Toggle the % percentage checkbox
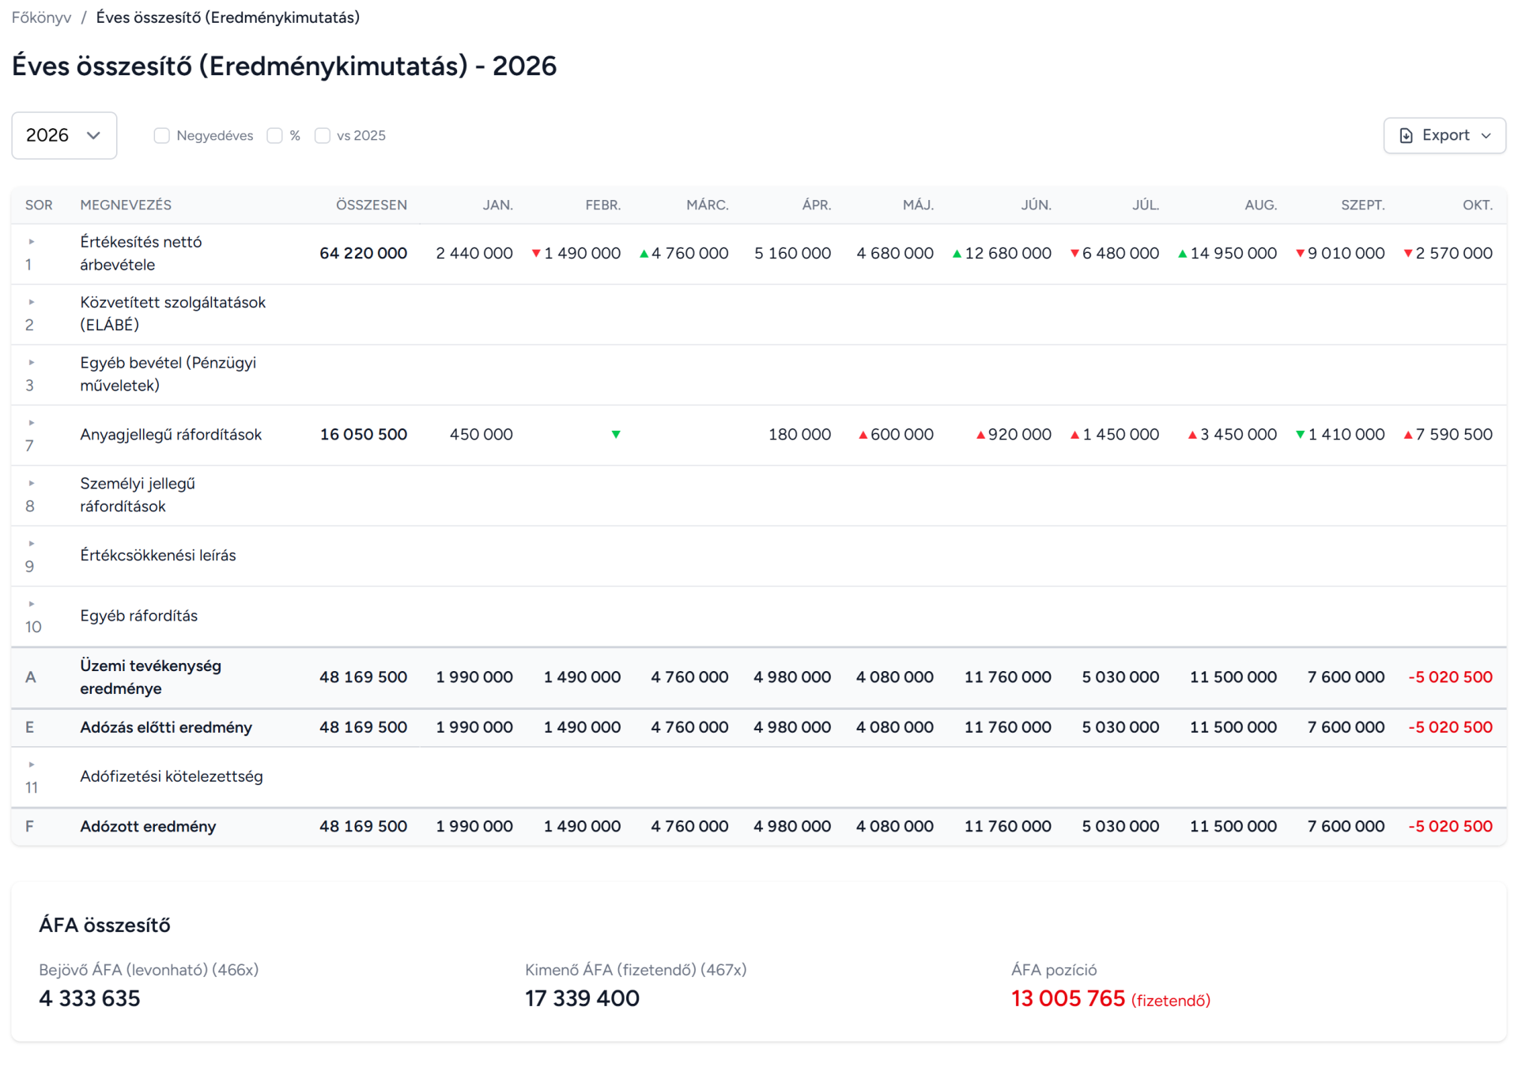1518x1071 pixels. click(x=274, y=136)
